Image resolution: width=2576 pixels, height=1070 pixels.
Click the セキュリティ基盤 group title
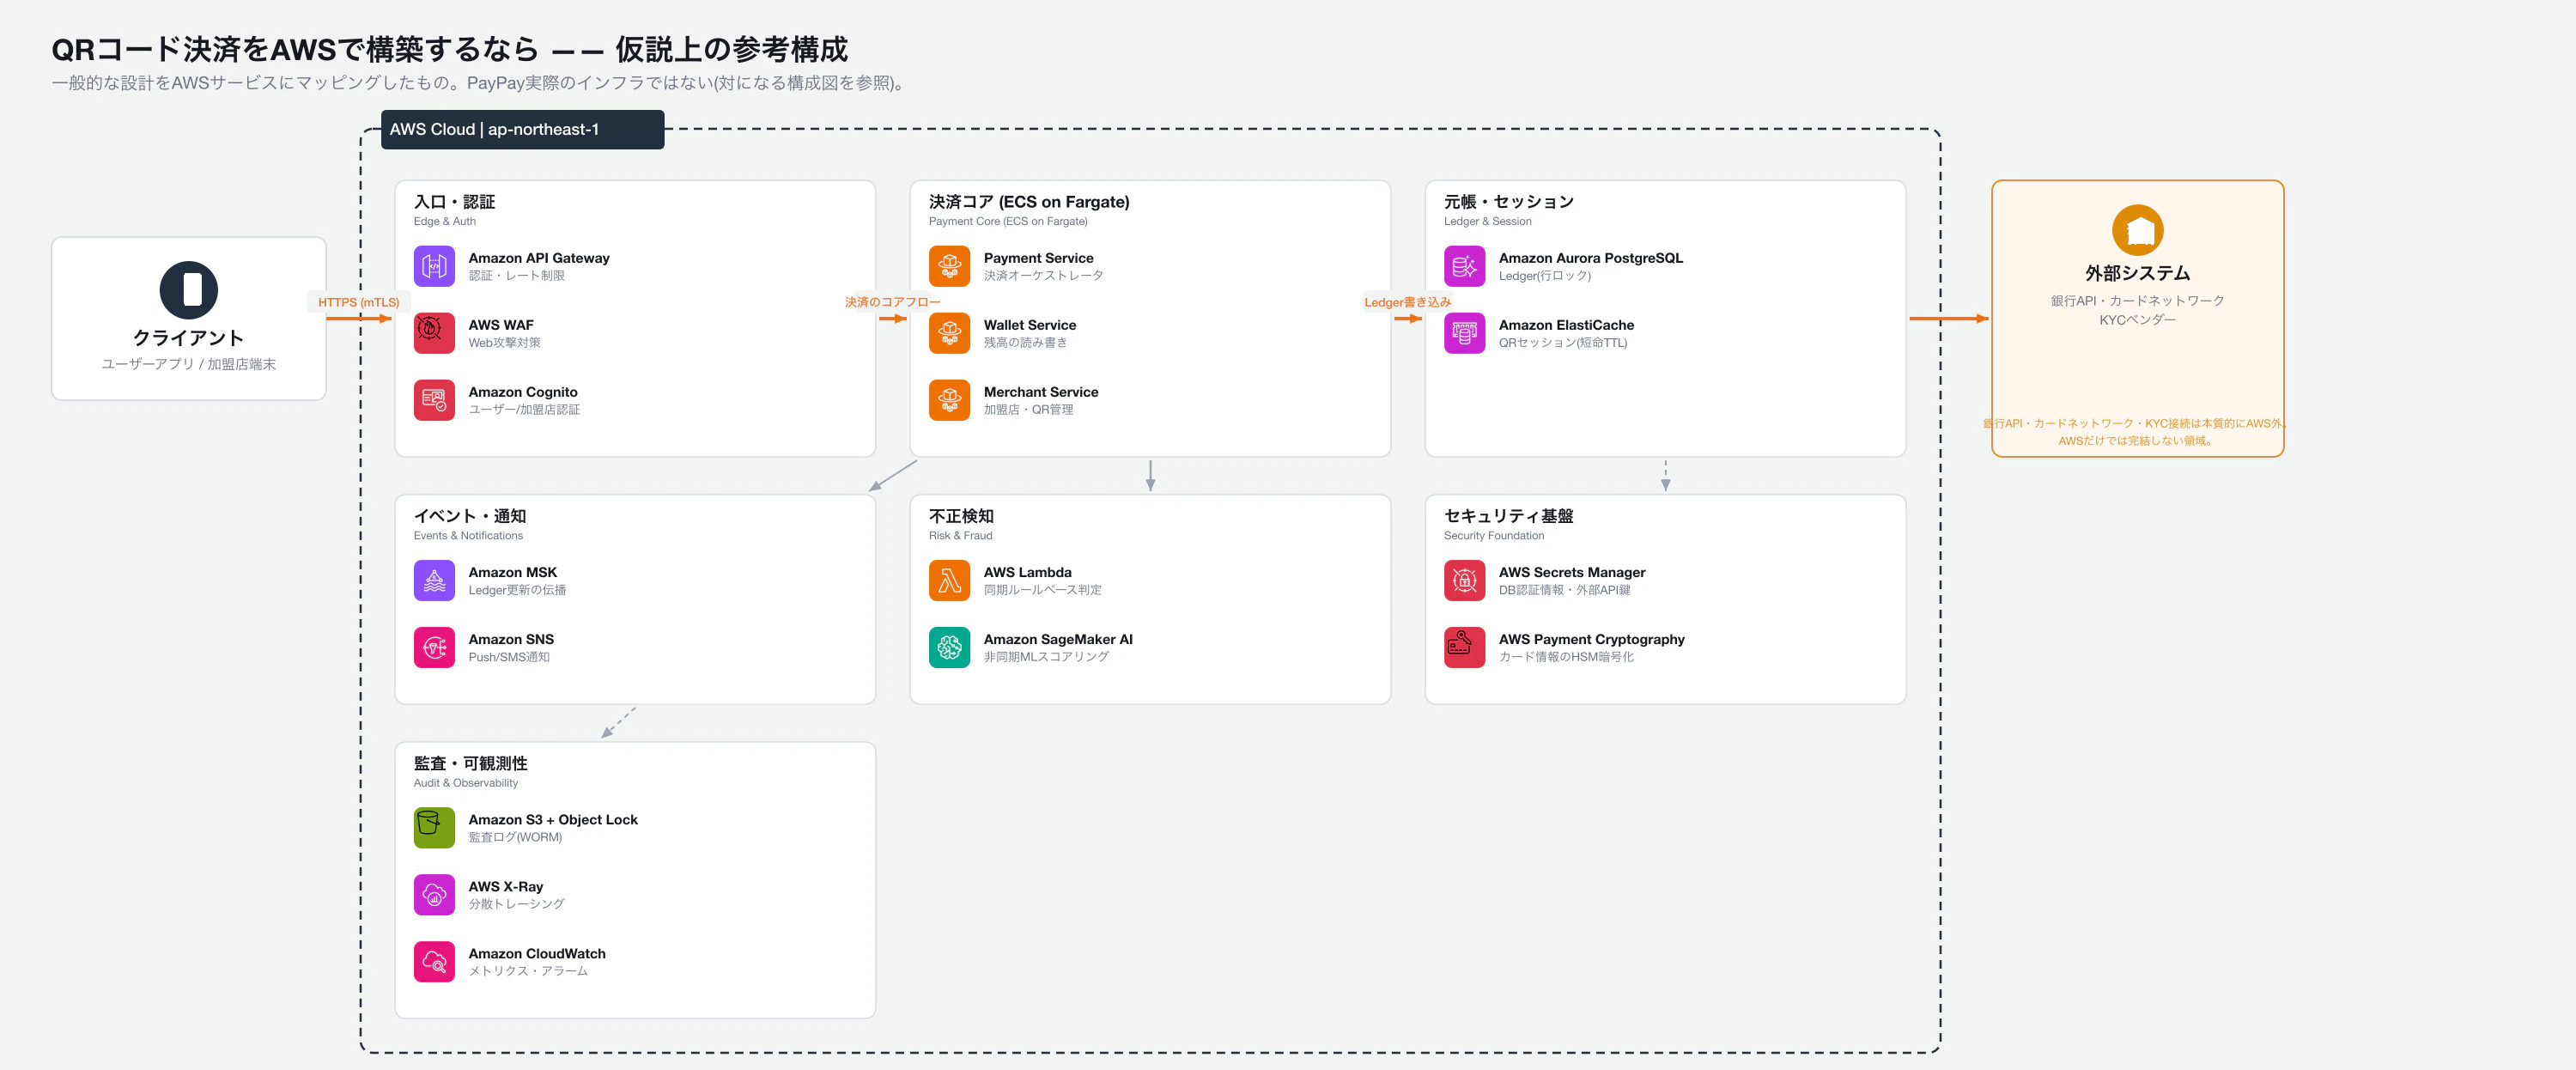(1508, 516)
